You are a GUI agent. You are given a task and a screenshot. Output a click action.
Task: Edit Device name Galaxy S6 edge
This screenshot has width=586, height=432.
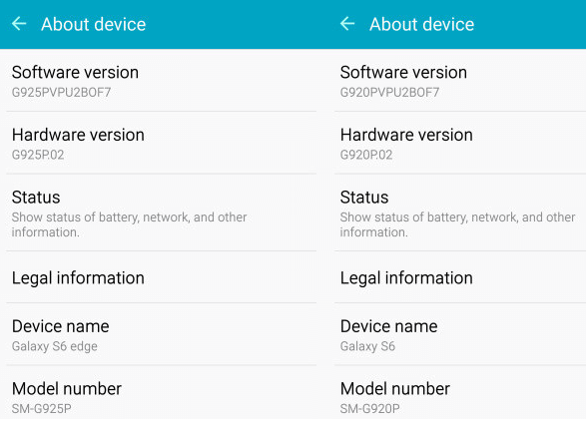click(162, 334)
